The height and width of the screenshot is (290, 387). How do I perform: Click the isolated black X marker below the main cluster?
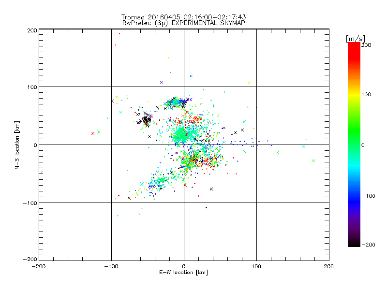coord(211,189)
